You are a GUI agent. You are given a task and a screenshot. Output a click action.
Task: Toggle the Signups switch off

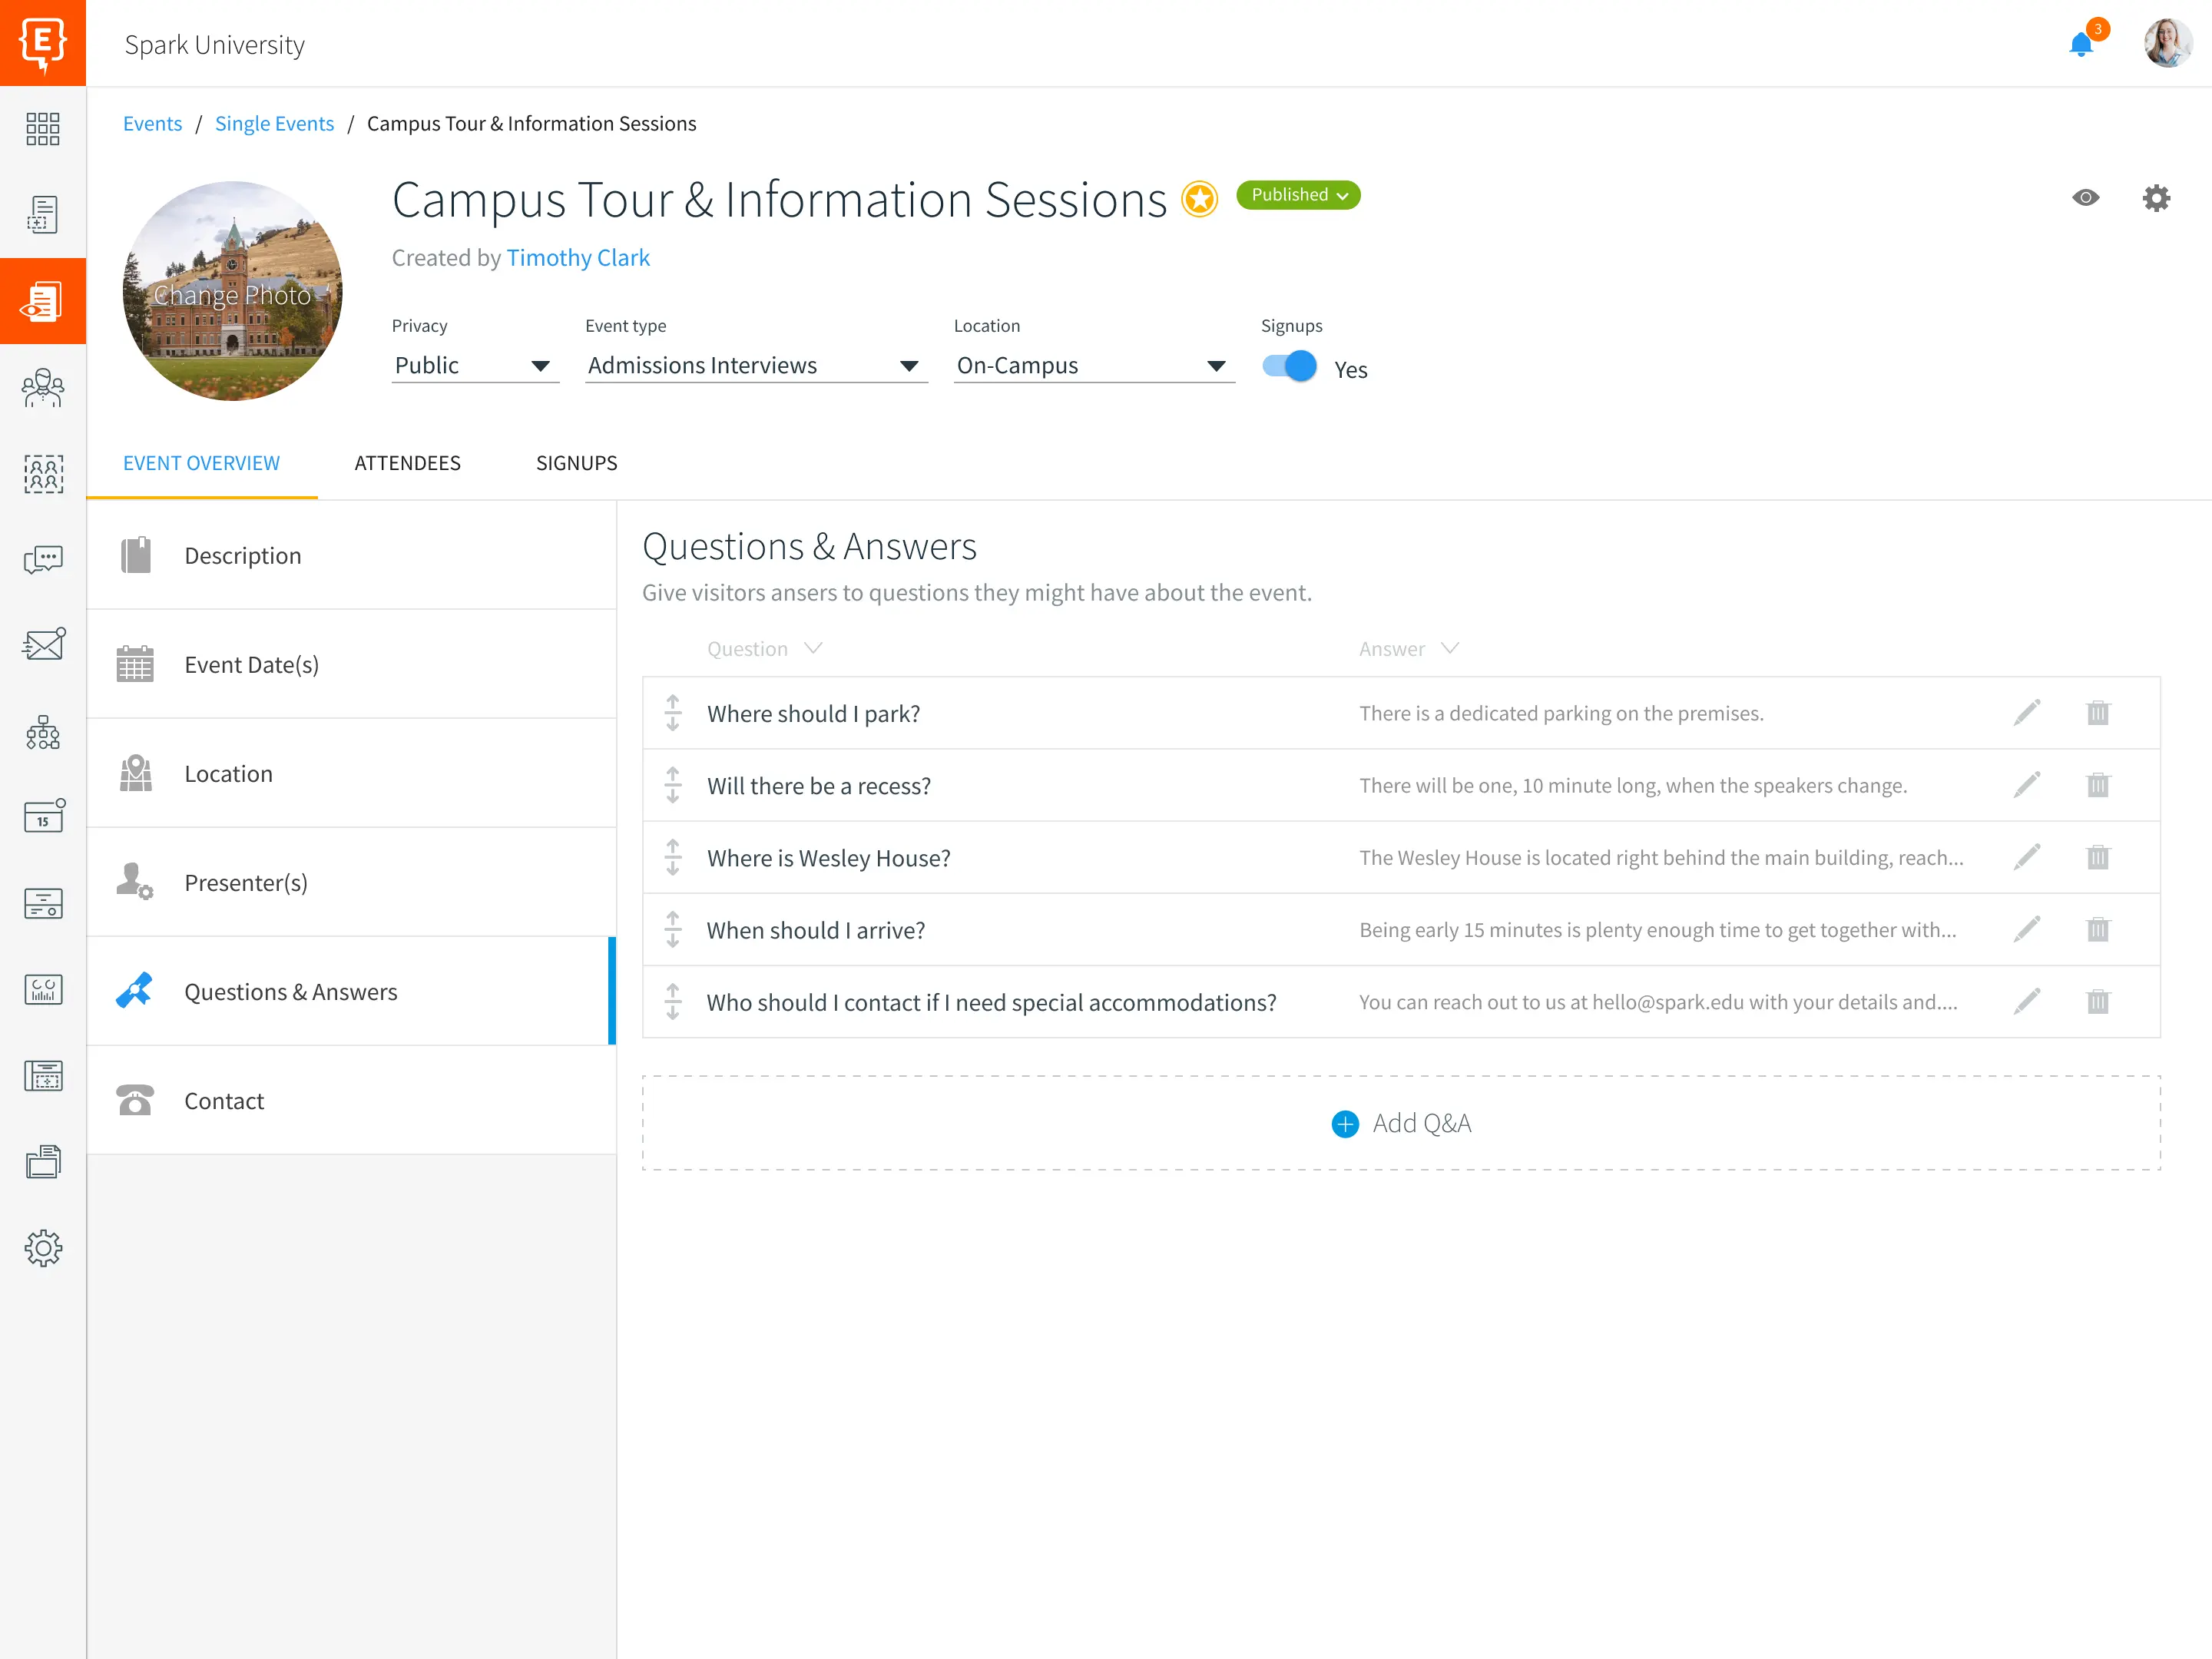click(1289, 366)
